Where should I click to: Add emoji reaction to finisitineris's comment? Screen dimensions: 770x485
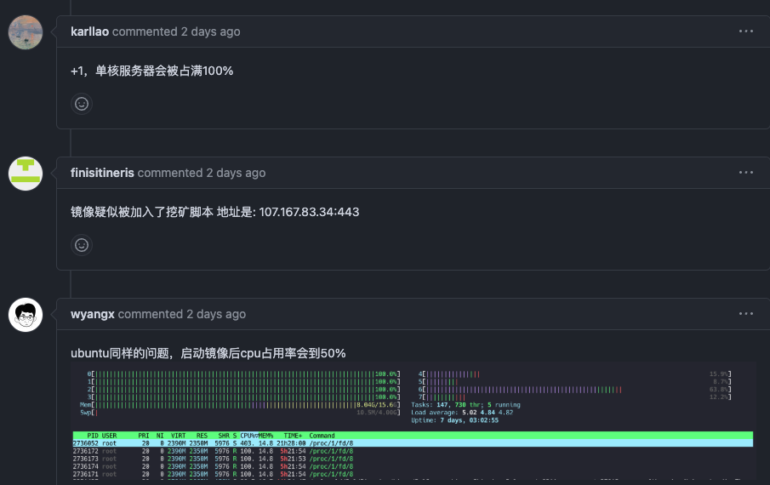[x=82, y=245]
